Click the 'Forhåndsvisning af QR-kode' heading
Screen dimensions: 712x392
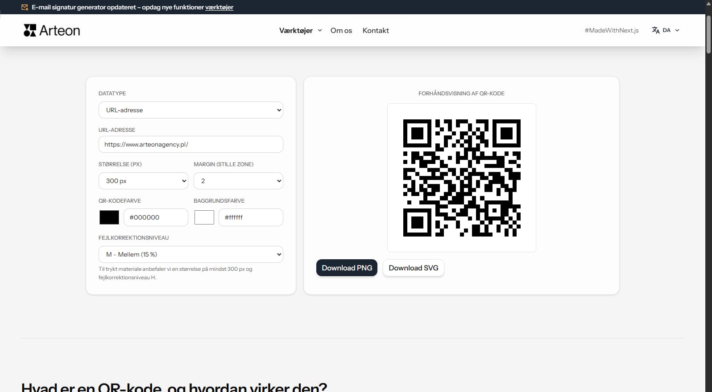[x=461, y=94]
